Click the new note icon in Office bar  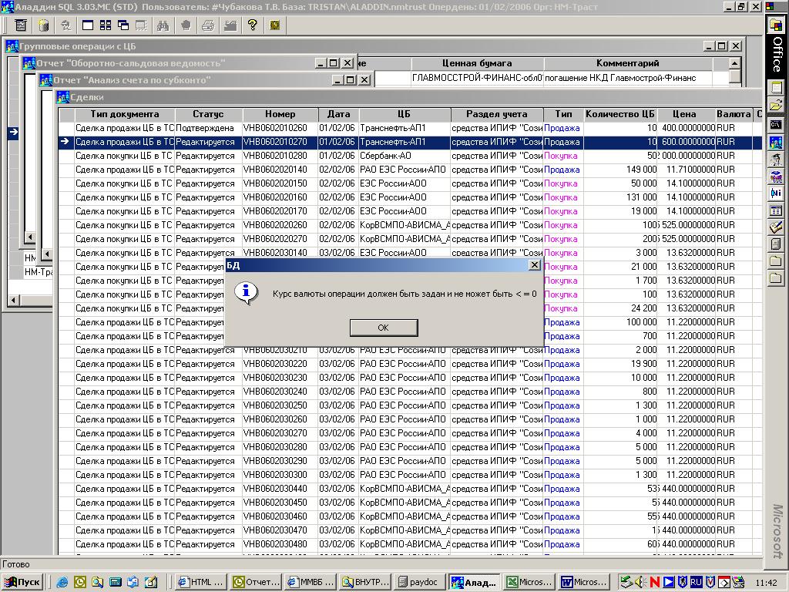coord(776,88)
